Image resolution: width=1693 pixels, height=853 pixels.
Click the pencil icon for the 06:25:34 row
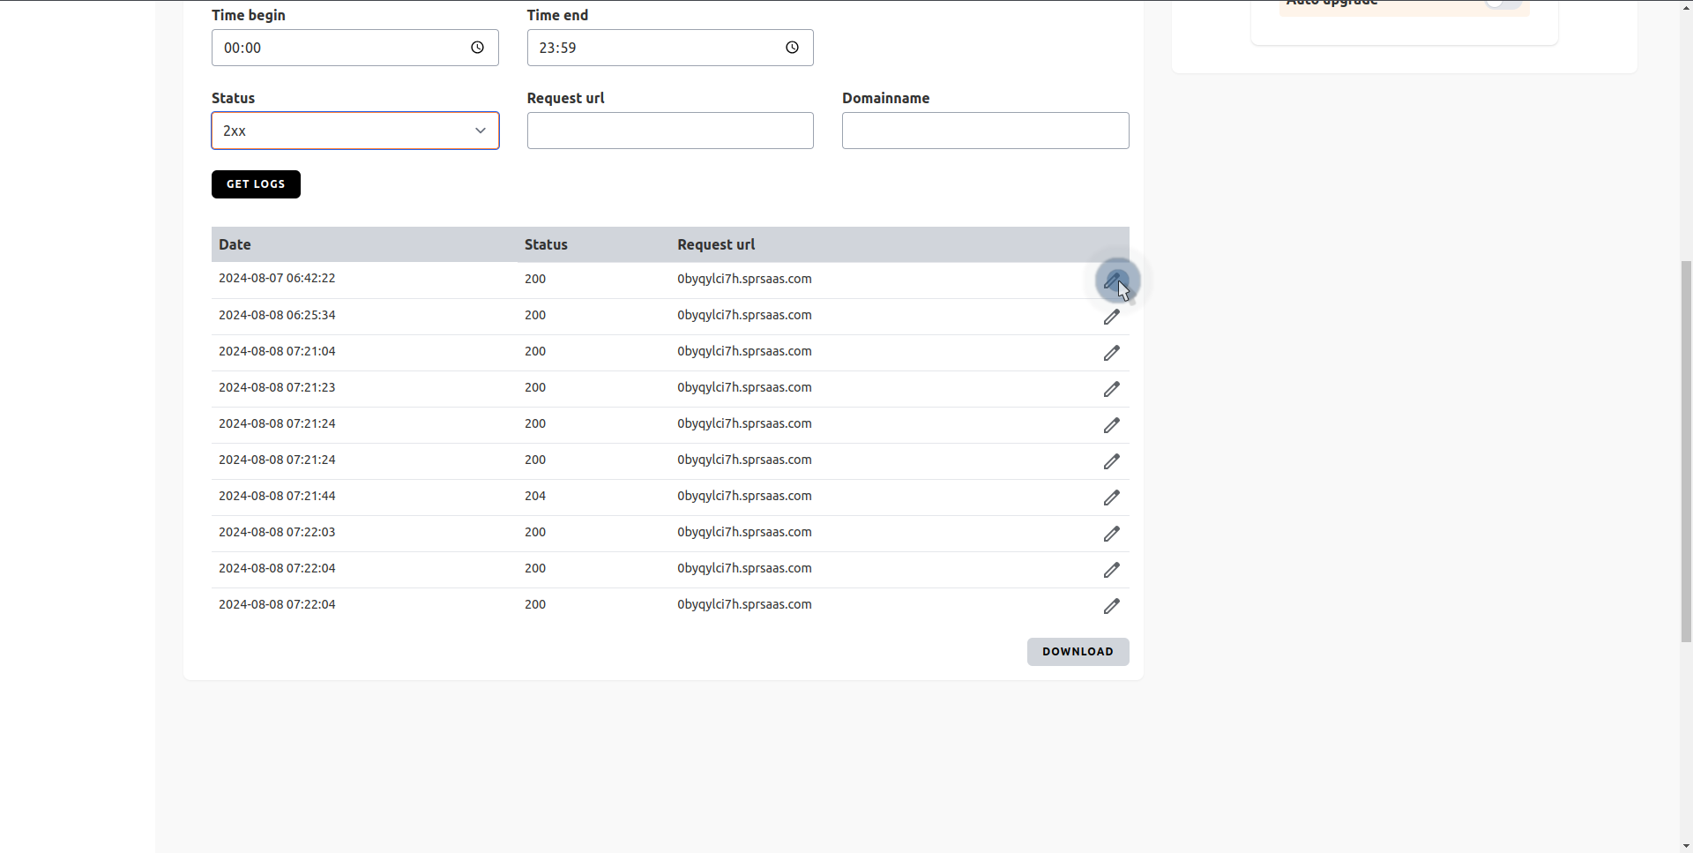[x=1112, y=317]
